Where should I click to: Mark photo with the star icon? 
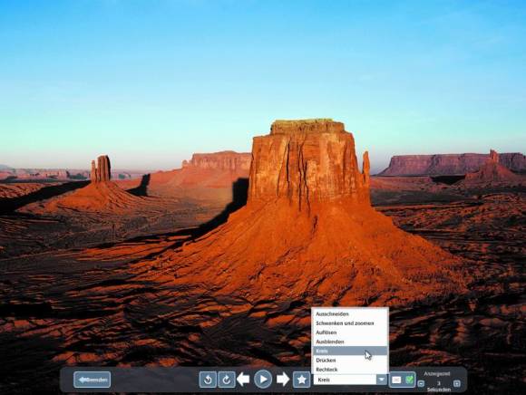(x=302, y=380)
